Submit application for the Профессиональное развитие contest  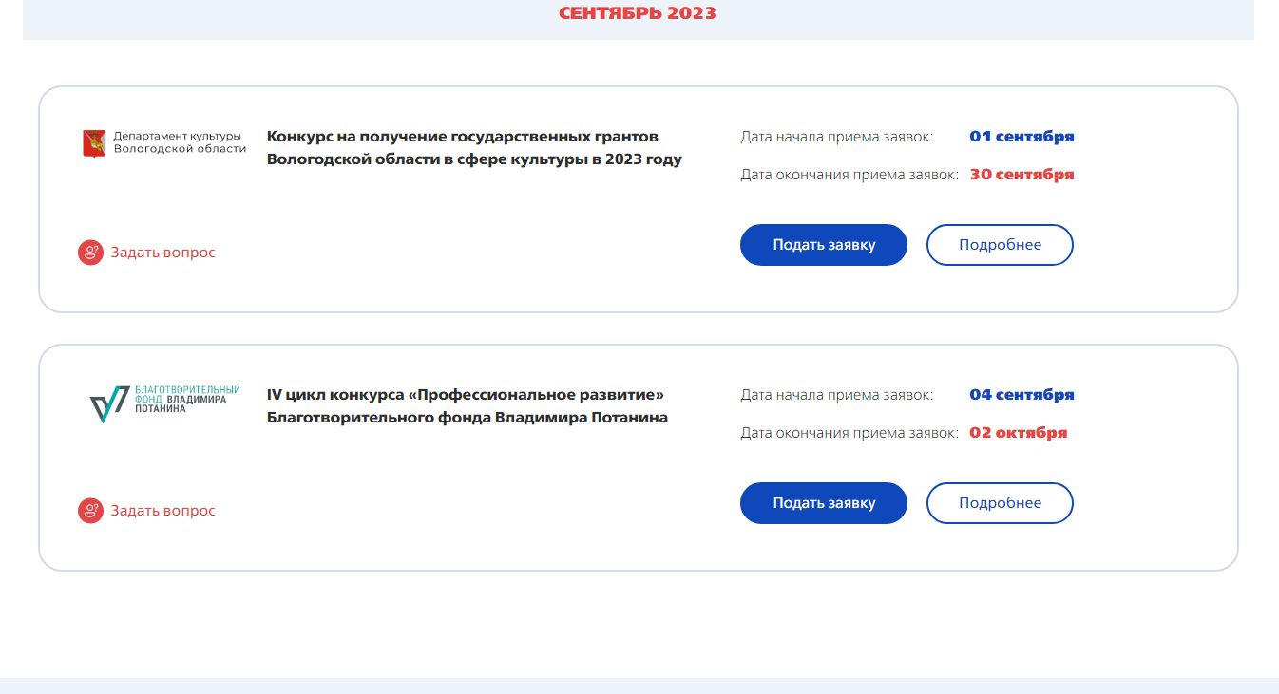[824, 503]
